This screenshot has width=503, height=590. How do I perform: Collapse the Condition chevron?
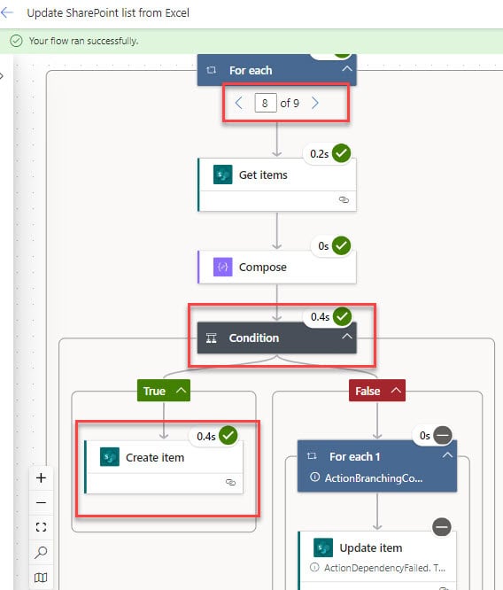[347, 336]
